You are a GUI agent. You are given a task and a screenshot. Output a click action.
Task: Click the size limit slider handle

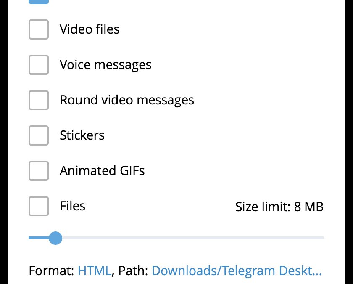pos(55,238)
